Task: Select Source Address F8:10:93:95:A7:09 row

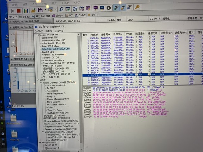Action: coord(61,121)
